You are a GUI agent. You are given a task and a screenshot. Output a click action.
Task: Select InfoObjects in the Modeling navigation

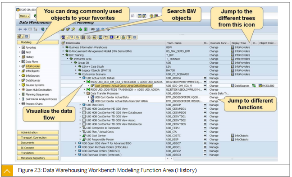[x=32, y=71]
